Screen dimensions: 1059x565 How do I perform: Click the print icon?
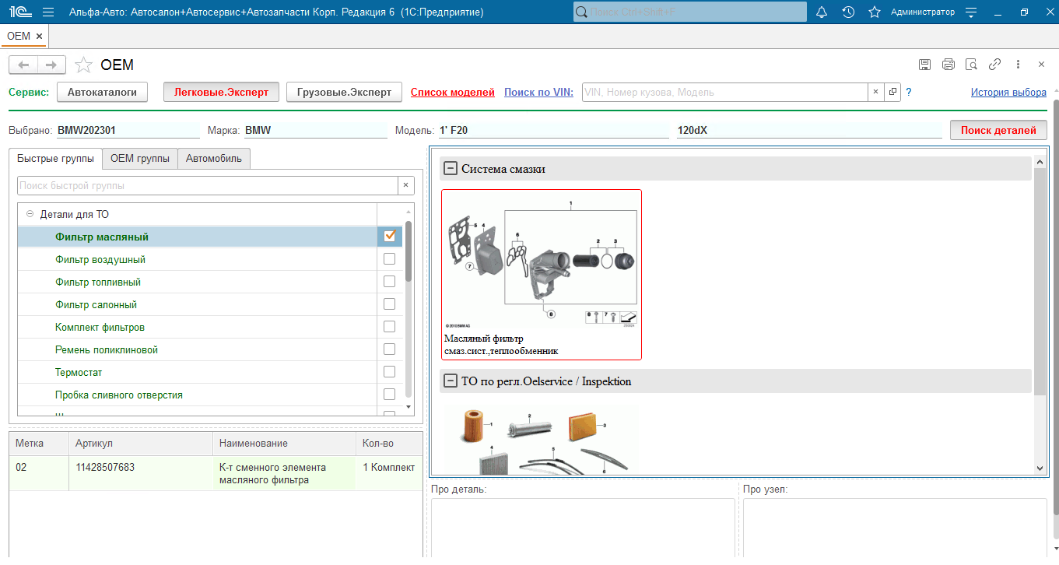tap(948, 65)
